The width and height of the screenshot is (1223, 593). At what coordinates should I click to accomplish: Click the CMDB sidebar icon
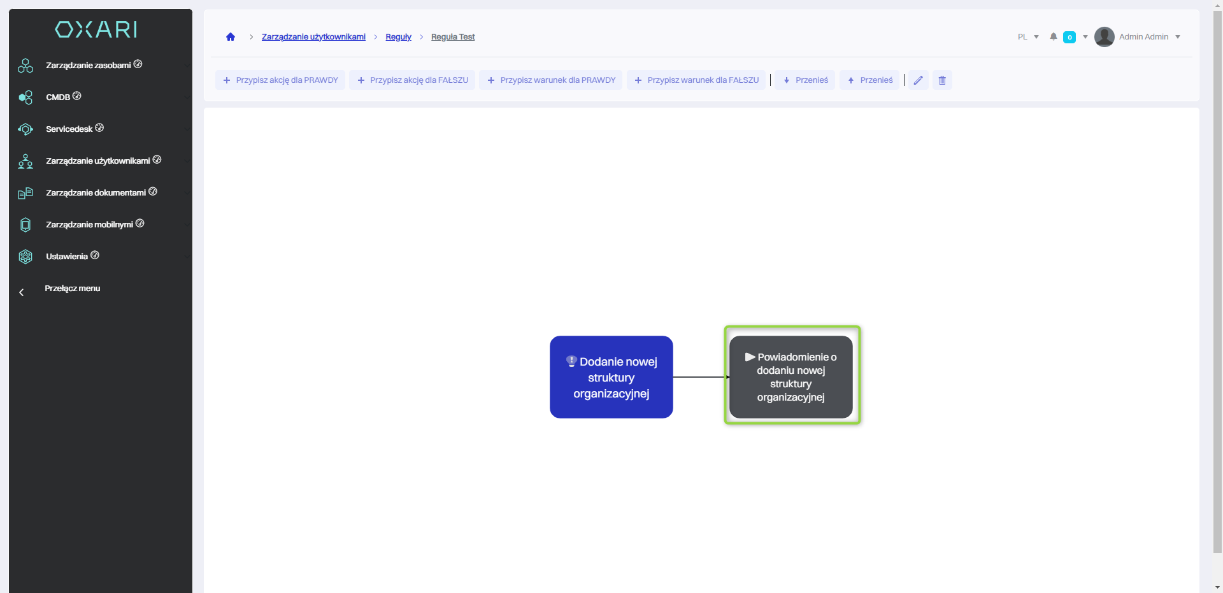25,97
